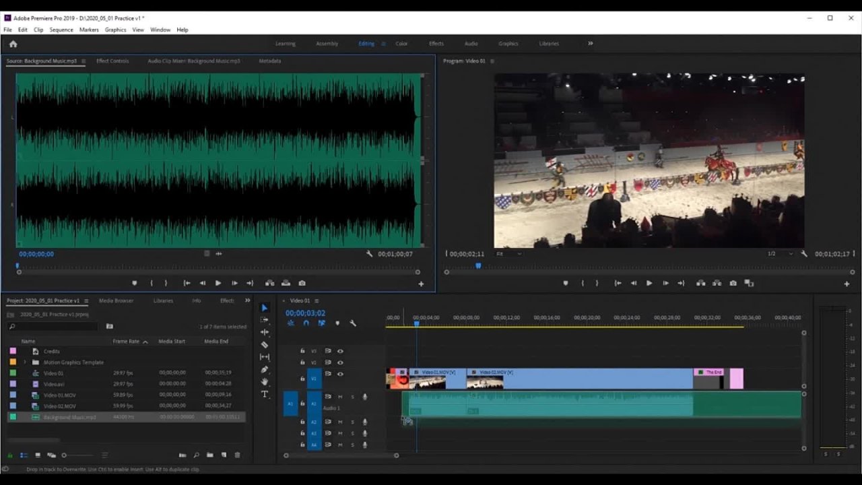Toggle track output eye for V1
862x485 pixels.
(x=341, y=375)
